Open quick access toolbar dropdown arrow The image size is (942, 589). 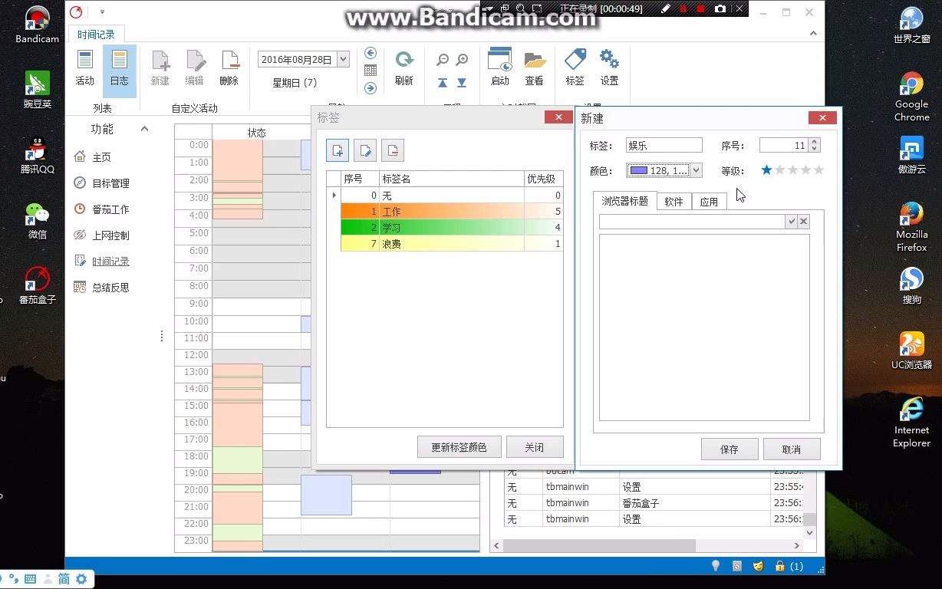pos(103,12)
